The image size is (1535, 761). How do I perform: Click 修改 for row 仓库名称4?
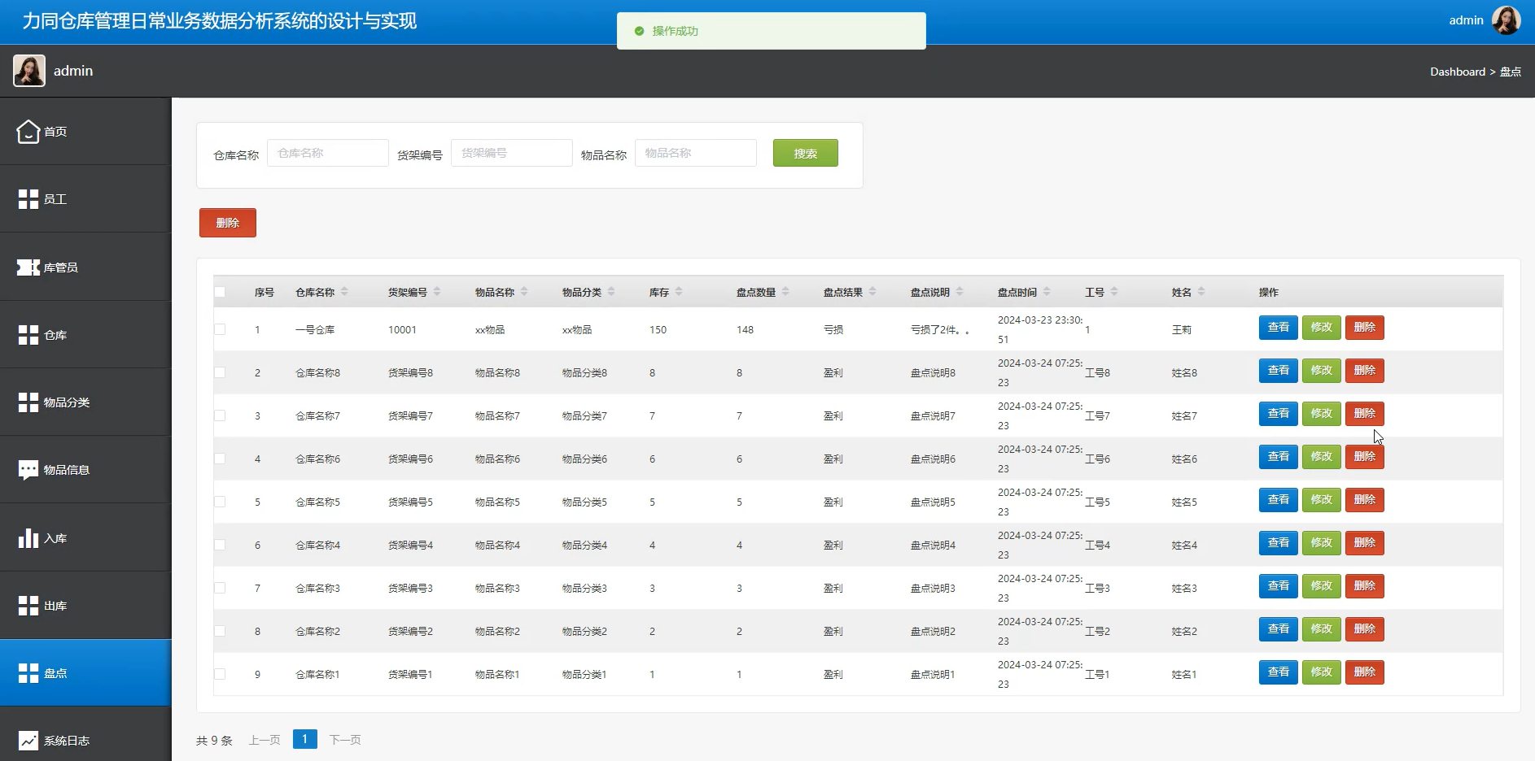[1321, 543]
